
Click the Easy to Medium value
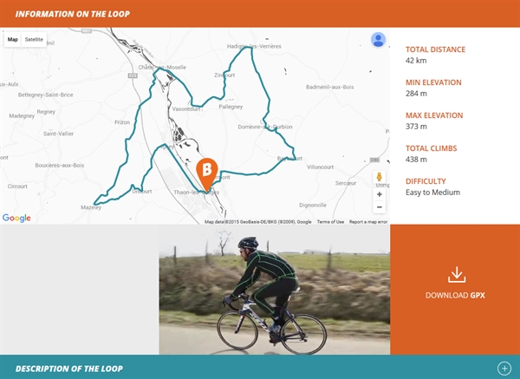coord(432,193)
